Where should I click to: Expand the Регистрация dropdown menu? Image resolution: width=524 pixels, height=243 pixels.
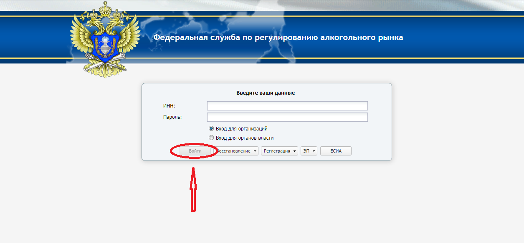(x=279, y=151)
